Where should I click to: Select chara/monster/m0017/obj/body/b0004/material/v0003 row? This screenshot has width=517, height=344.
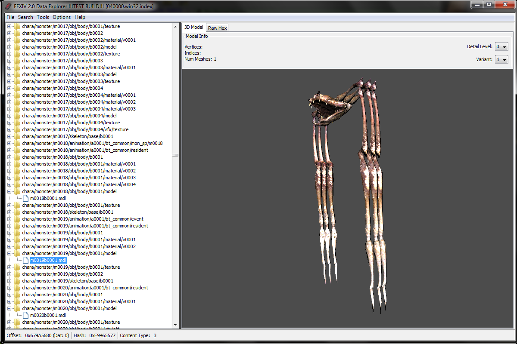[79, 109]
